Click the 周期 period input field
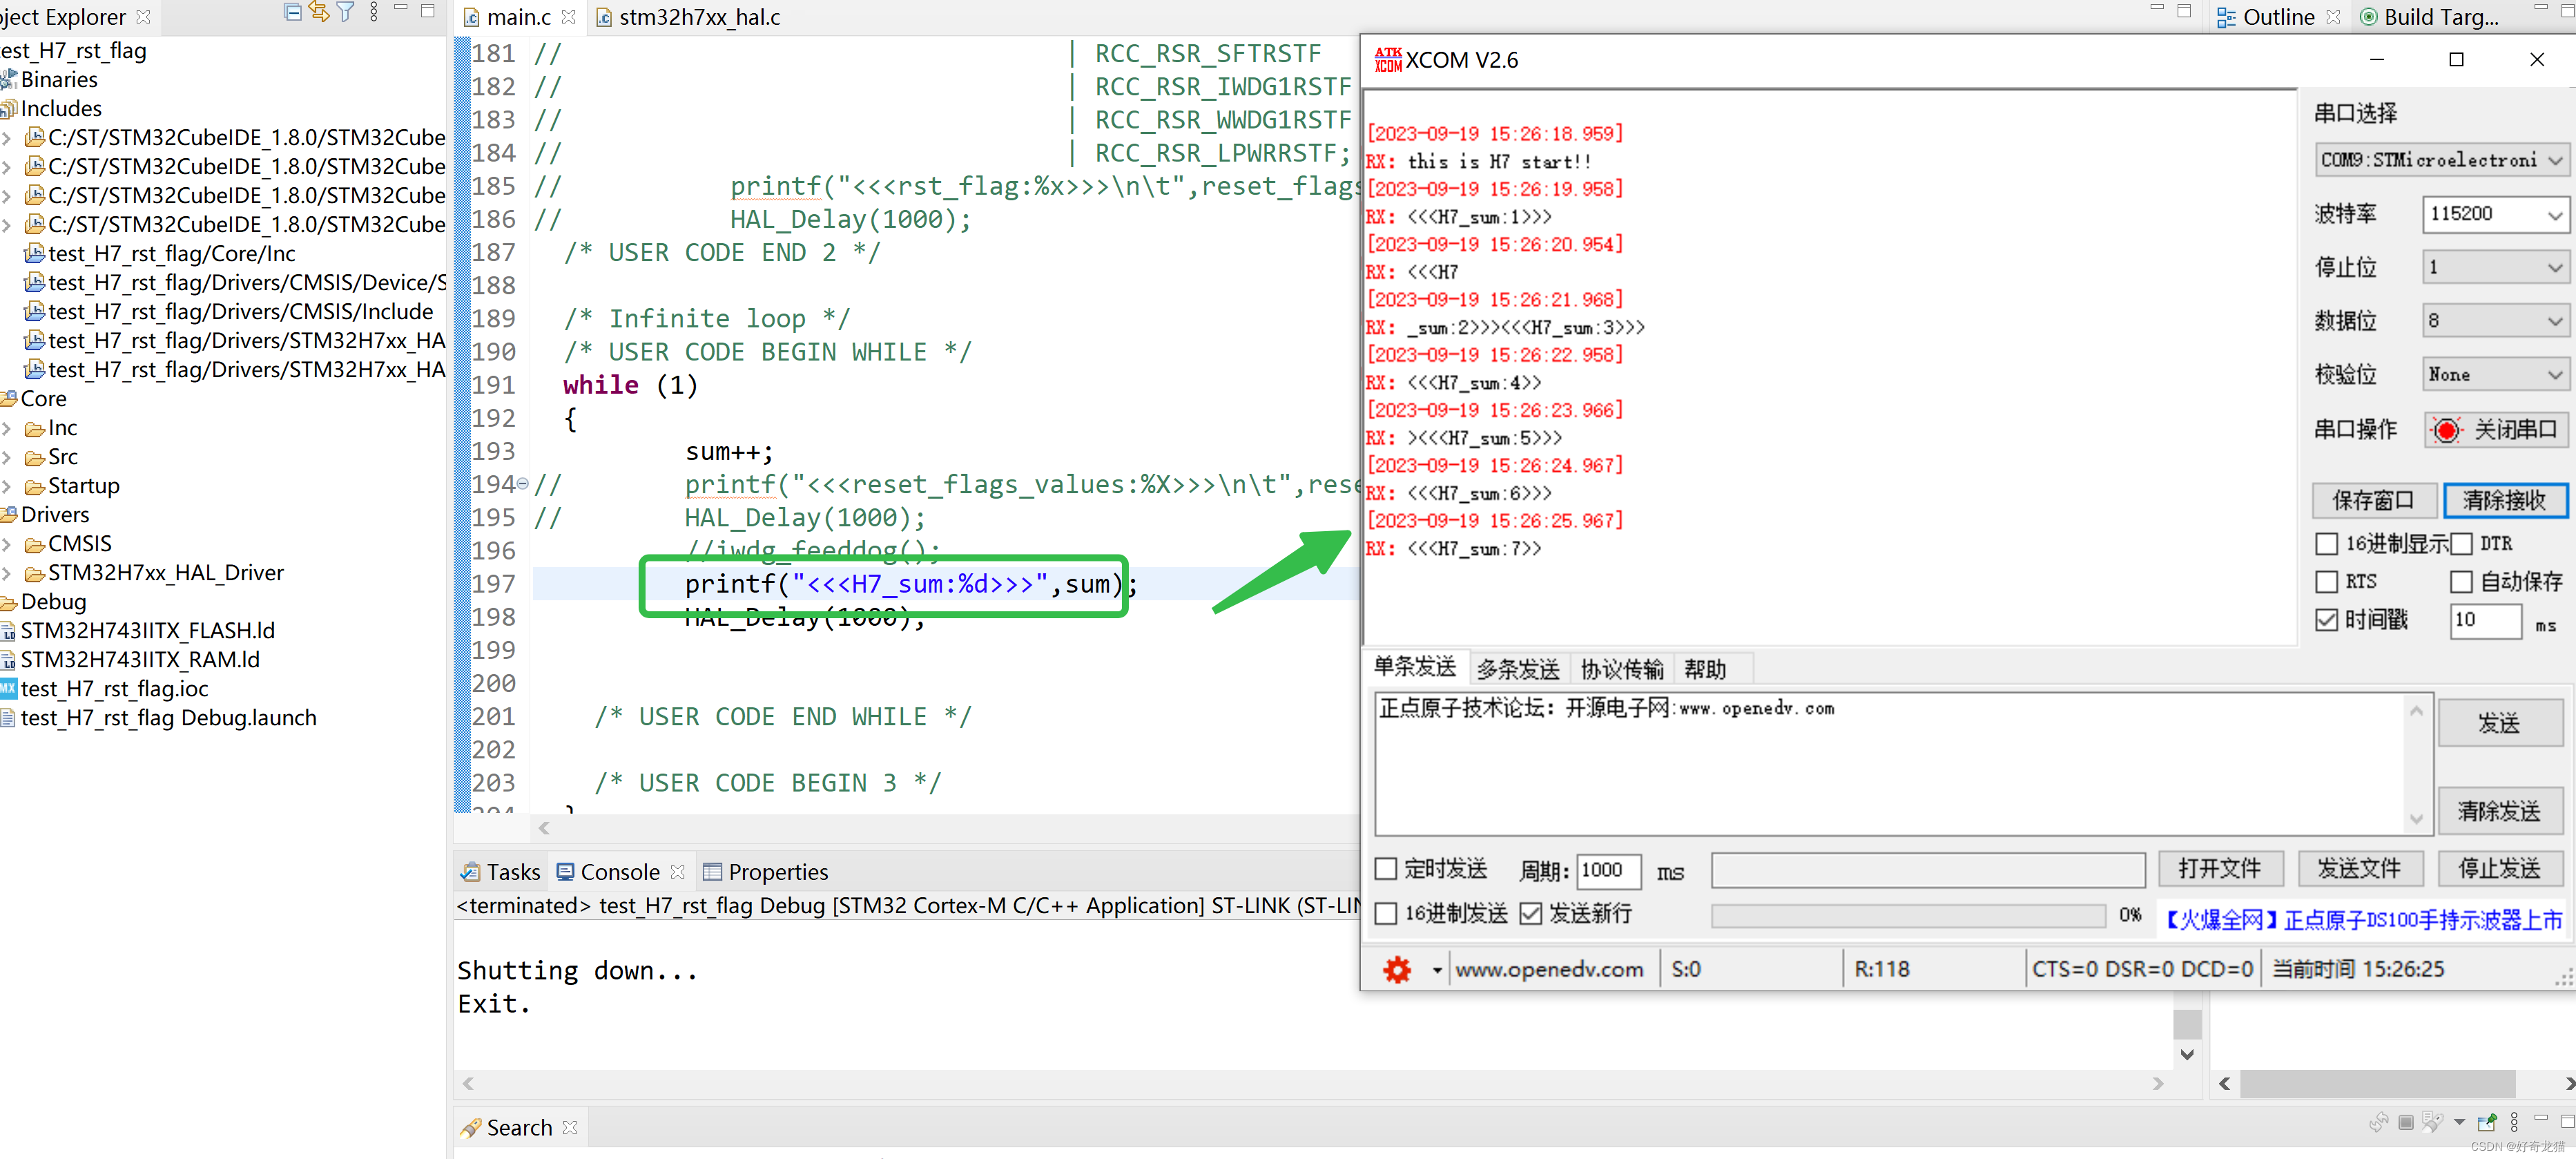The width and height of the screenshot is (2576, 1159). [1608, 870]
